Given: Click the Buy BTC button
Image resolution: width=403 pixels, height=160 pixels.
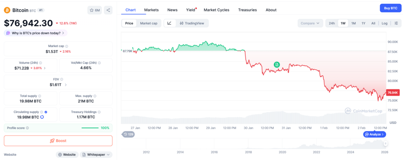Looking at the screenshot, I should click(391, 8).
